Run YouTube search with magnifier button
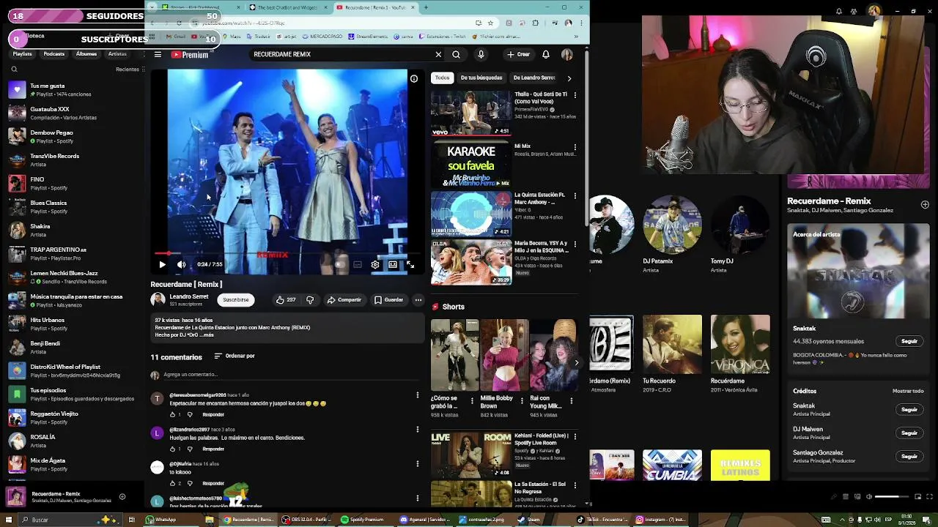Image resolution: width=938 pixels, height=527 pixels. coord(456,54)
